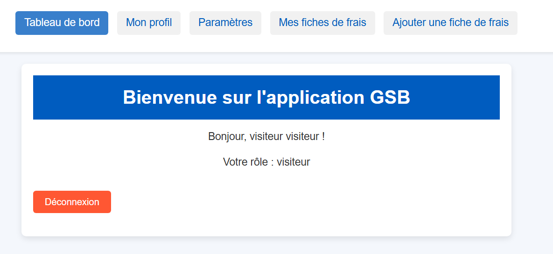Click the Bienvenue sur l'application GSB heading

266,97
